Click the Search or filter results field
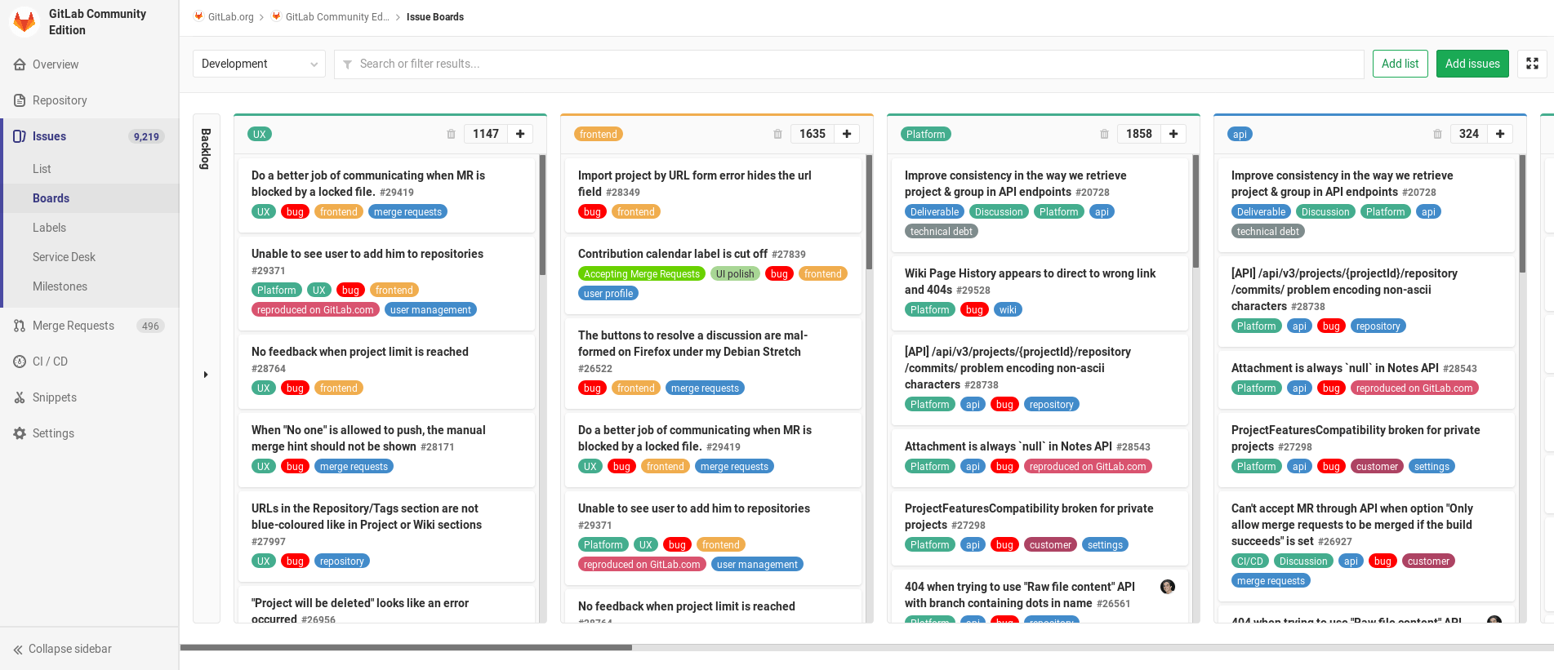Viewport: 1554px width, 670px height. [849, 64]
